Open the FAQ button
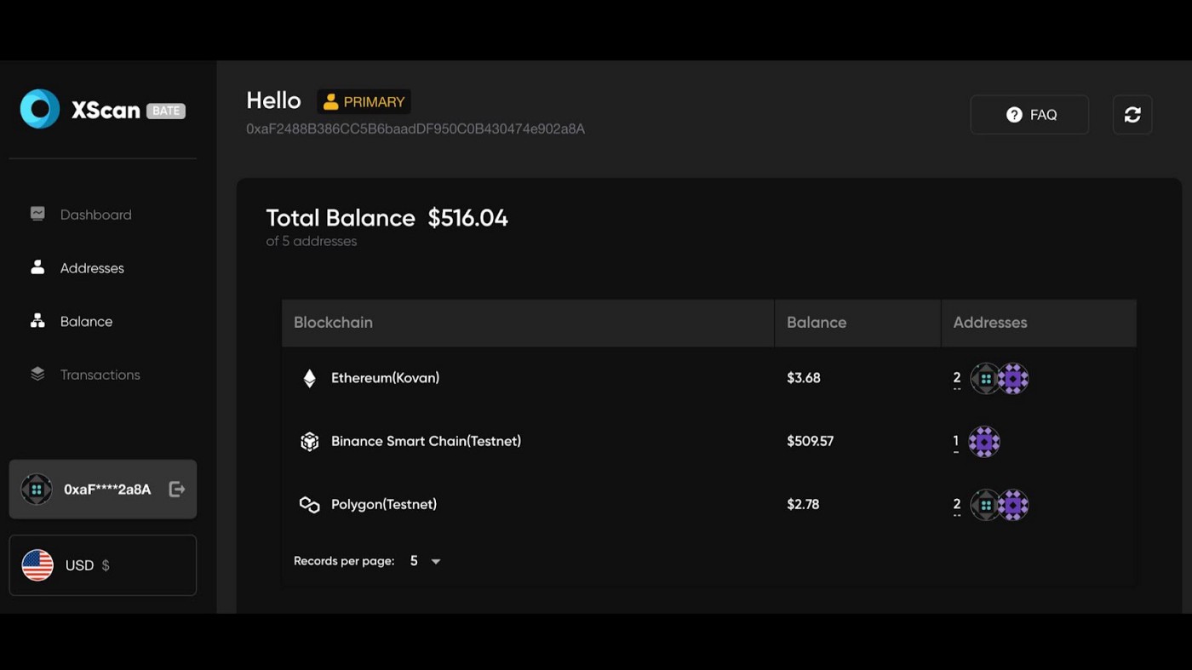Viewport: 1192px width, 670px height. [1029, 115]
